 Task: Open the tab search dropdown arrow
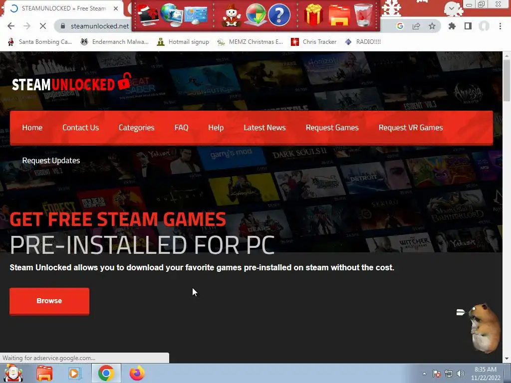452,8
